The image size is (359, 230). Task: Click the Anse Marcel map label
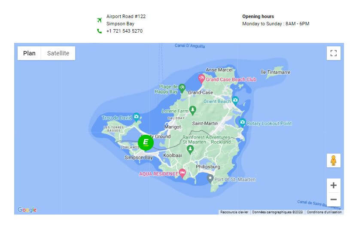tap(219, 70)
